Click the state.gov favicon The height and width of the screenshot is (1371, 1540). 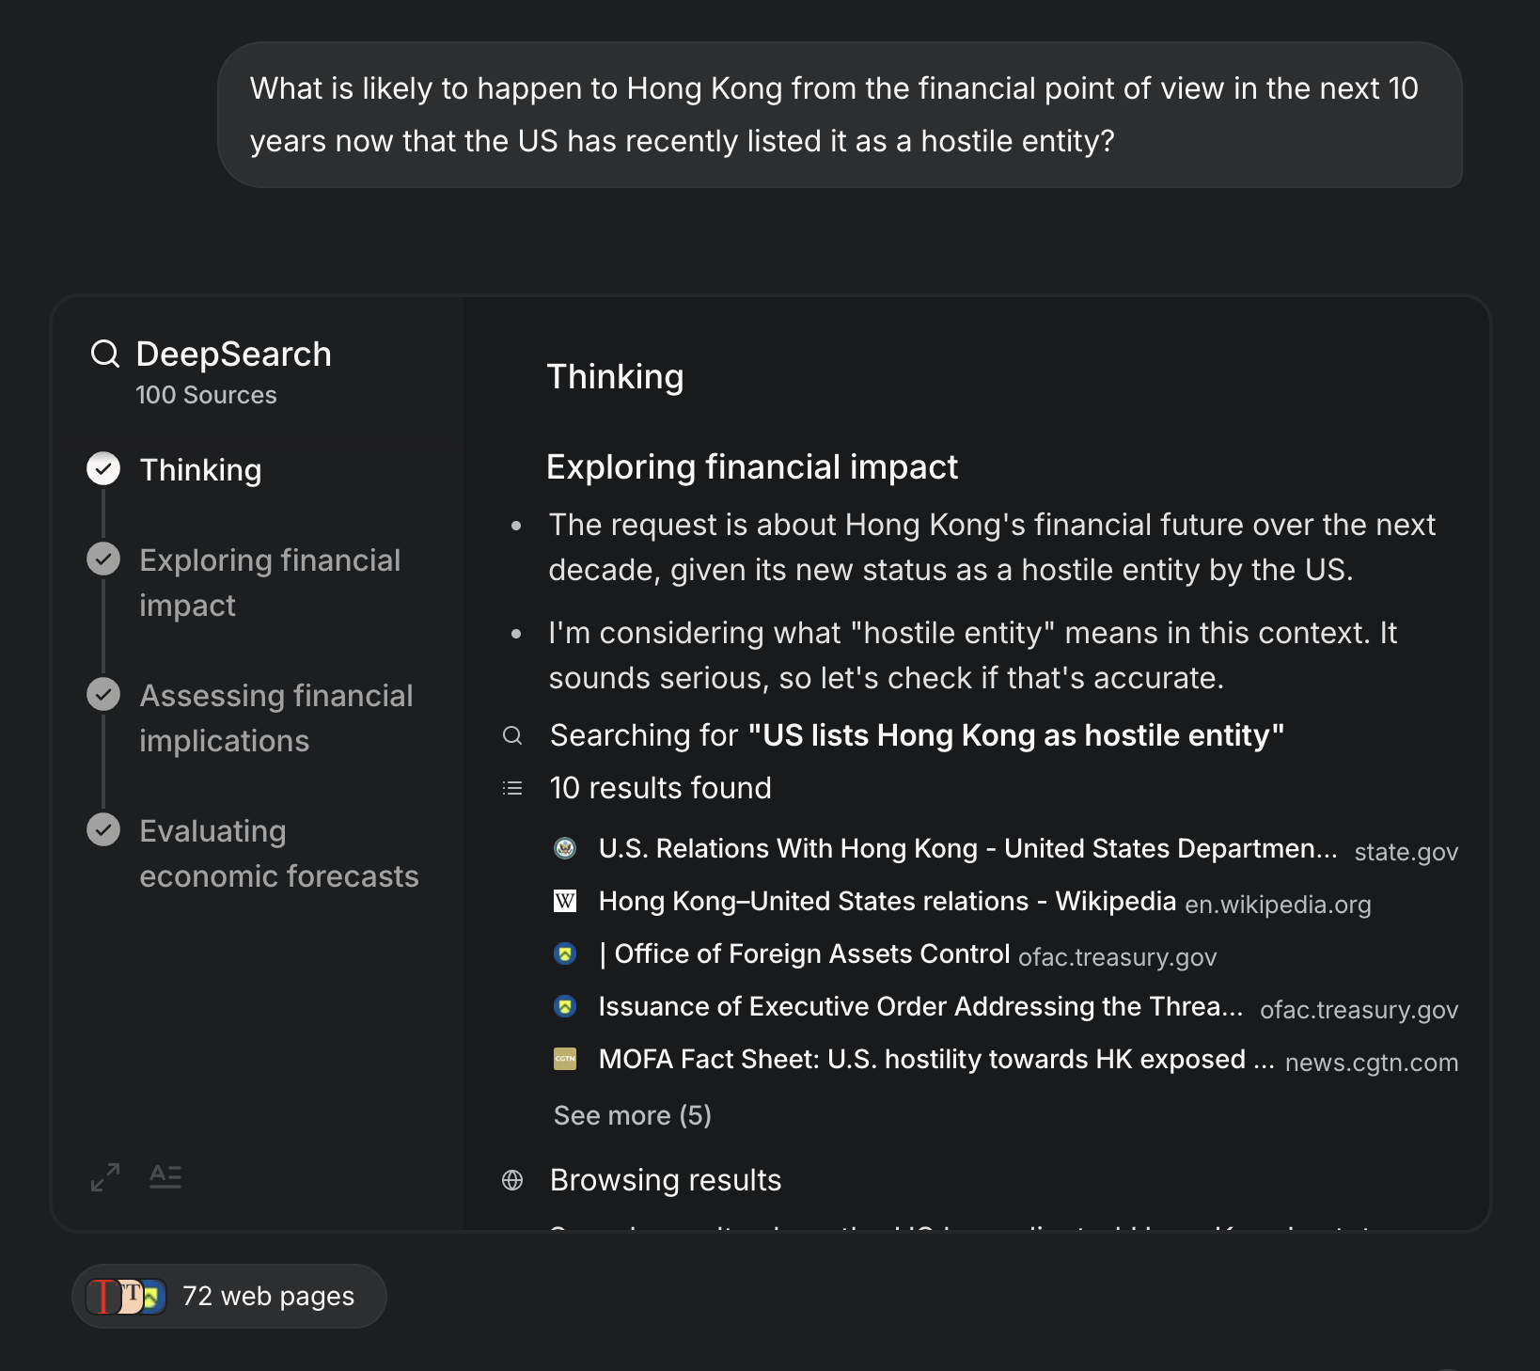point(565,848)
